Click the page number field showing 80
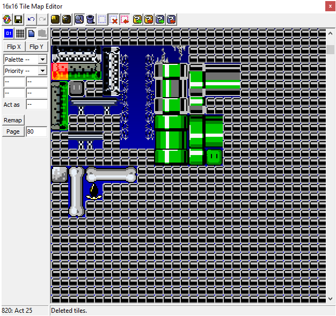 [x=36, y=131]
